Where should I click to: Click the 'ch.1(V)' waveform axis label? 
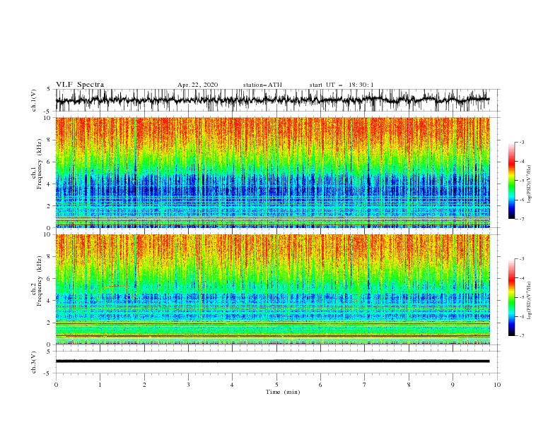pyautogui.click(x=34, y=100)
